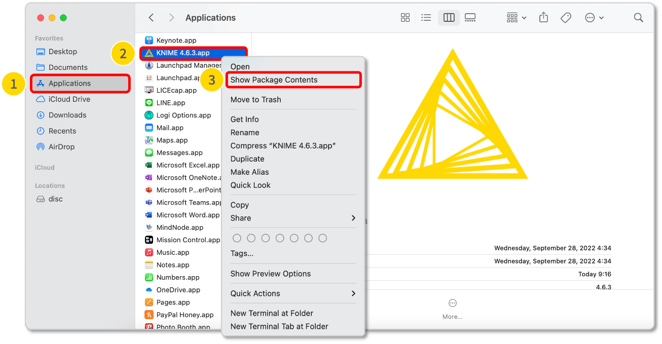Click the search magnifier icon
This screenshot has width=662, height=344.
coord(639,18)
